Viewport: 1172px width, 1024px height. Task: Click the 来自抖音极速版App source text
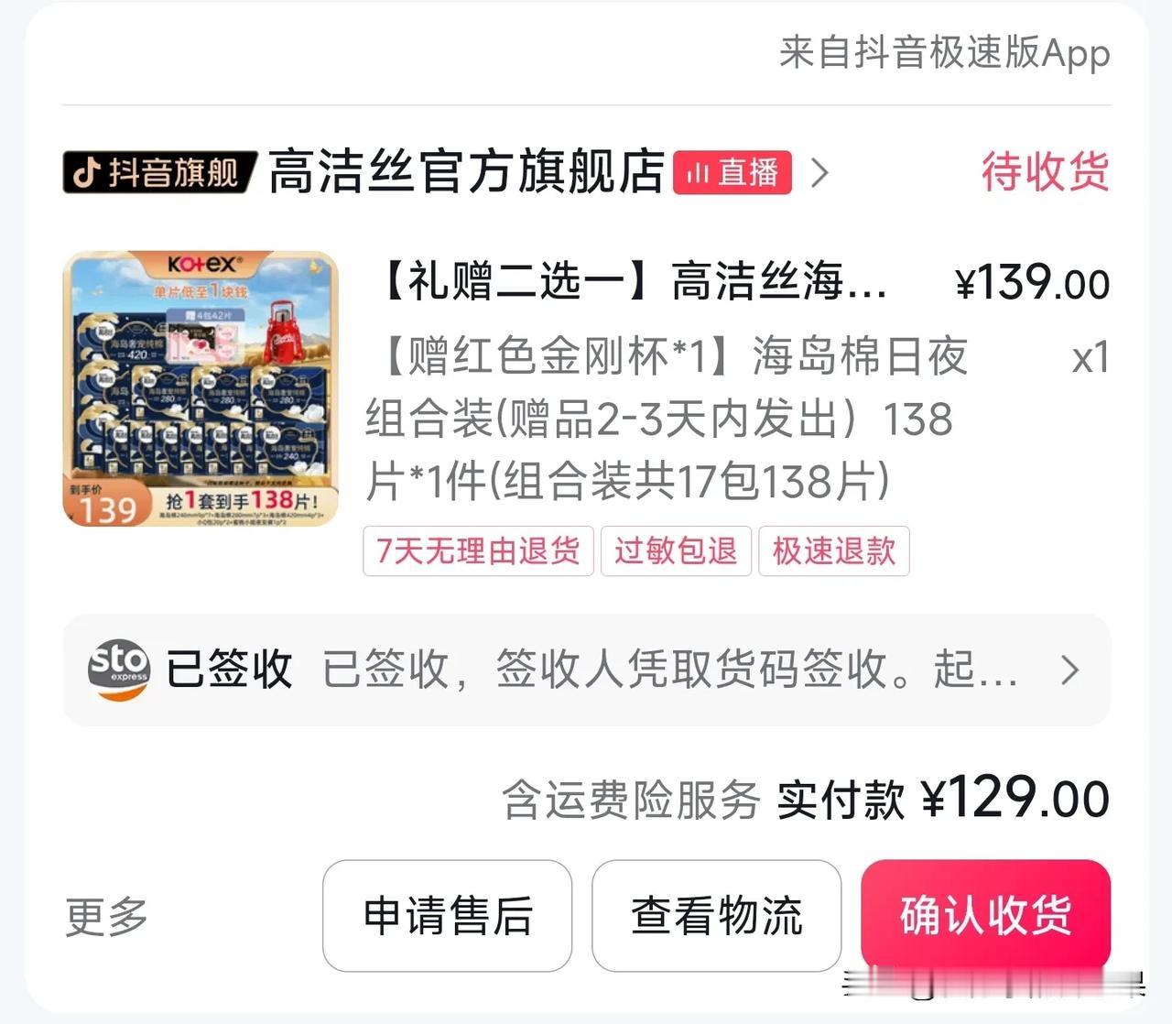(x=945, y=53)
